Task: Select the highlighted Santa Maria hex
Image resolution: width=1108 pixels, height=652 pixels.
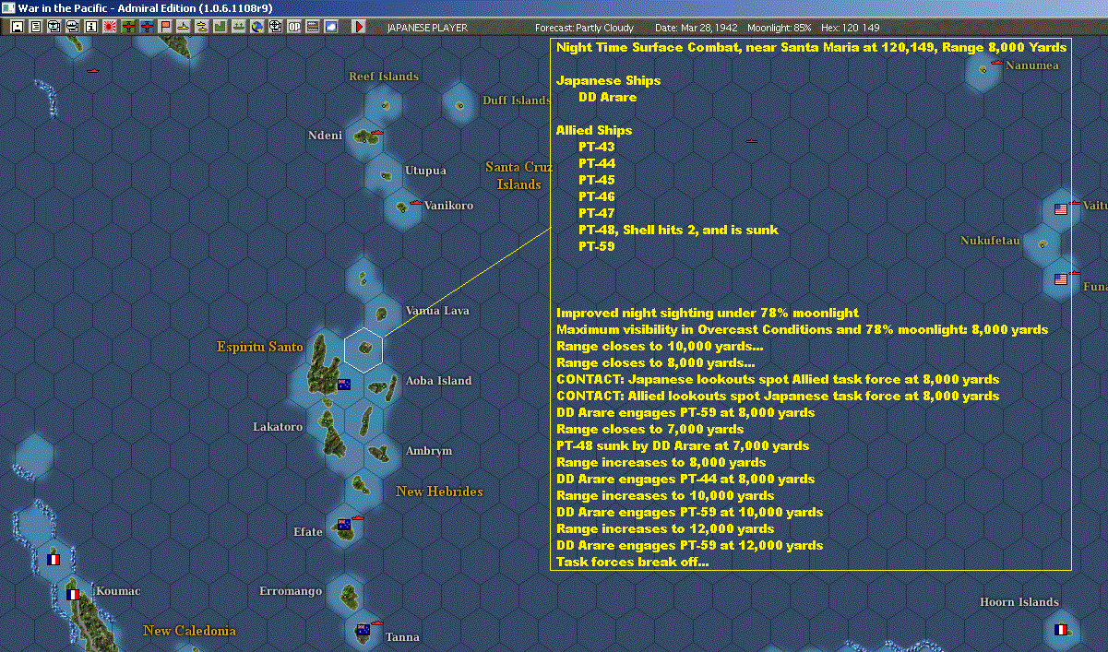Action: 364,349
